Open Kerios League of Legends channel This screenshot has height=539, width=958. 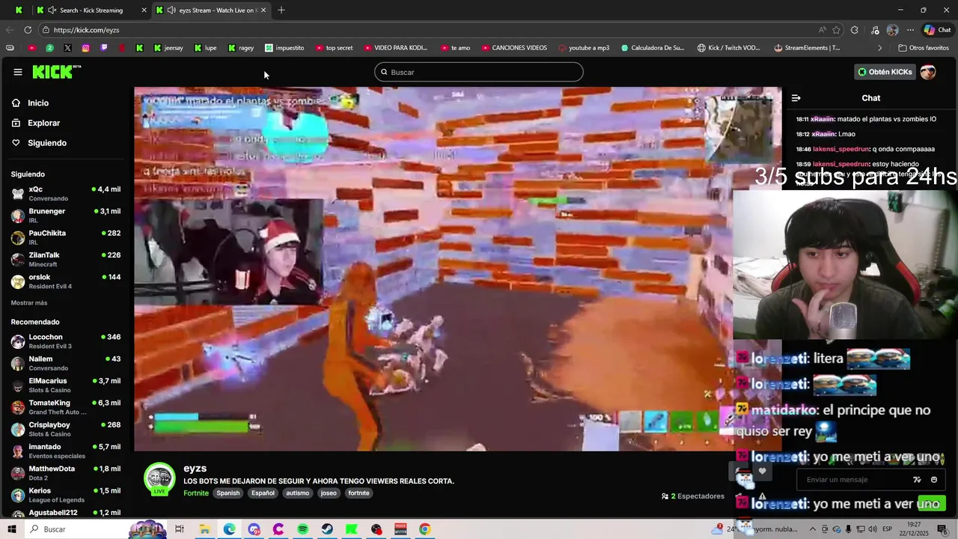pyautogui.click(x=66, y=495)
